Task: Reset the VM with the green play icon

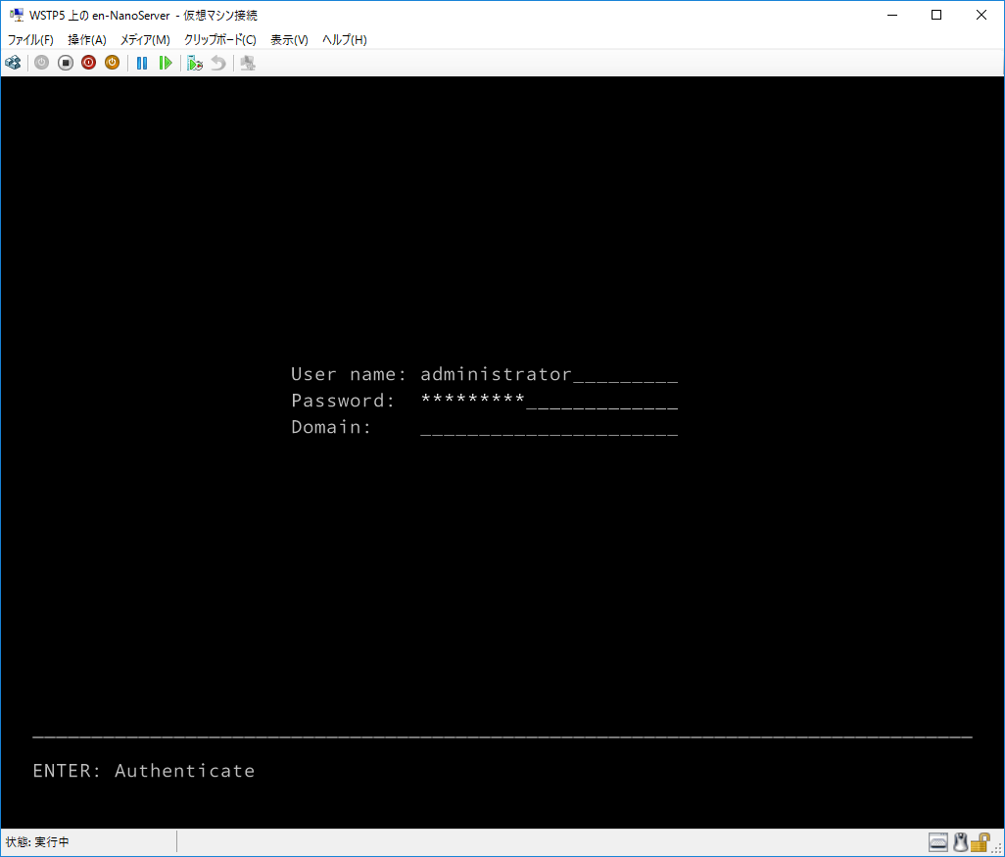Action: (166, 63)
